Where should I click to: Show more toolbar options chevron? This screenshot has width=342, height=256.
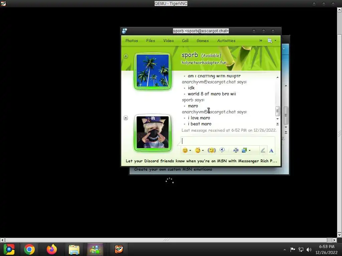261,40
